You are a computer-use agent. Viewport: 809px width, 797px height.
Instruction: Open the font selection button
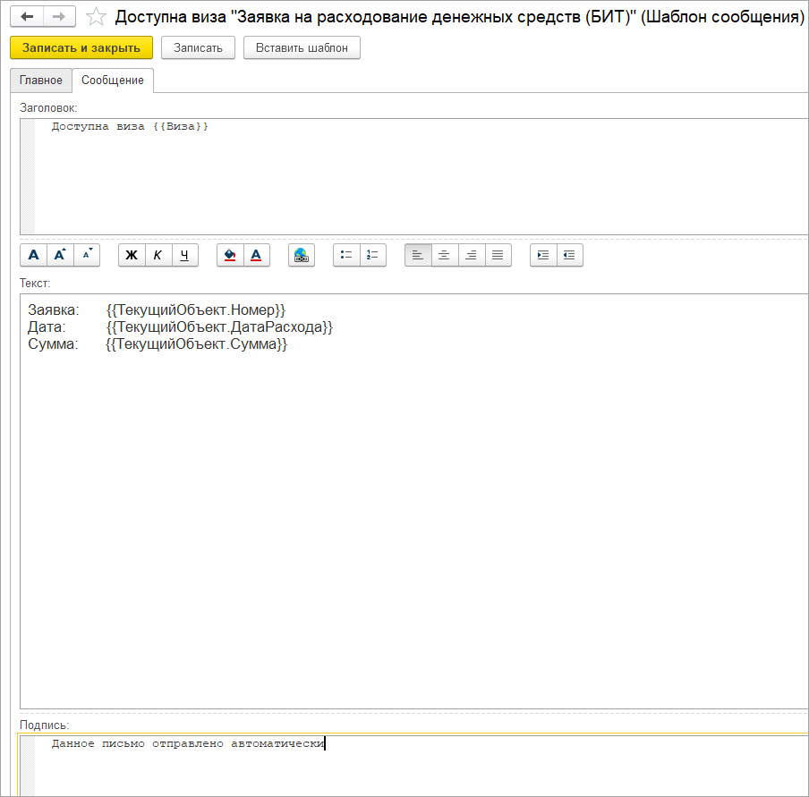click(33, 255)
